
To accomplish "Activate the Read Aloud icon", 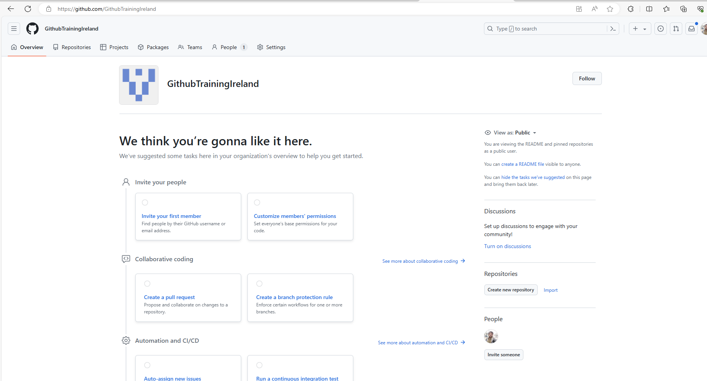I will (595, 9).
